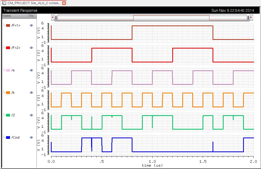Click the /F<2> red color swatch

coord(8,48)
